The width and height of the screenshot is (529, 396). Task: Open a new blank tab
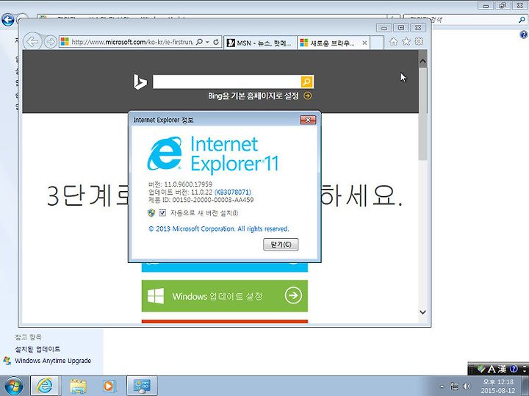pyautogui.click(x=377, y=43)
